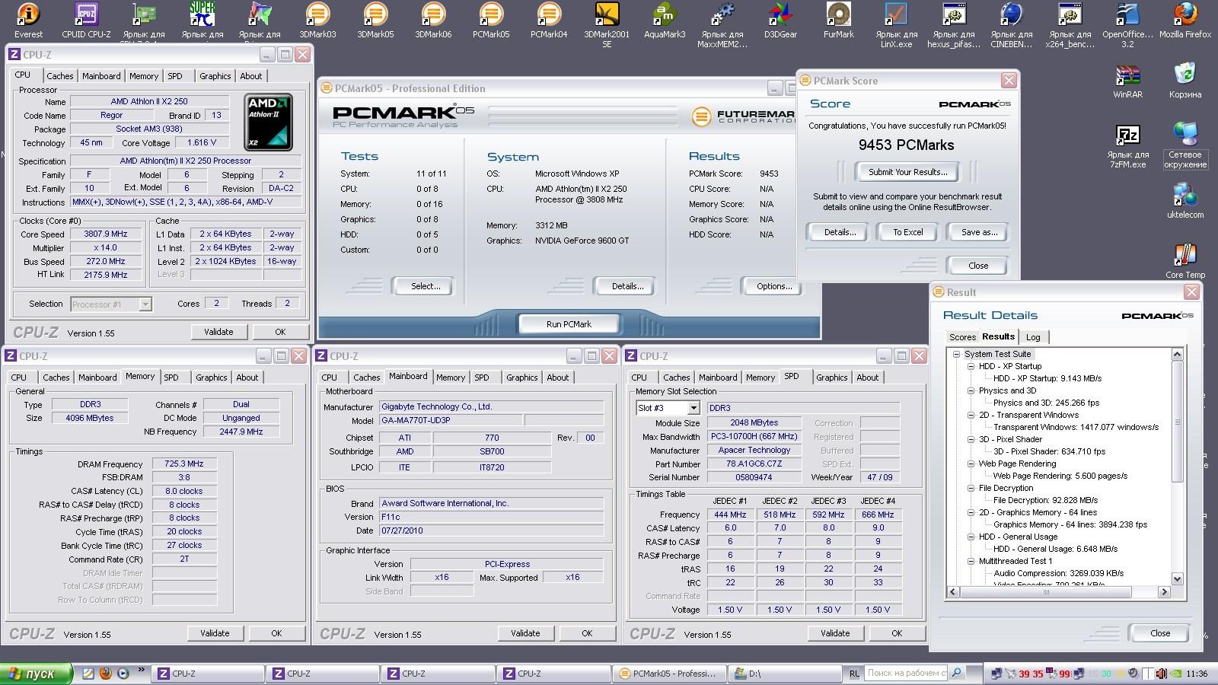The image size is (1218, 685).
Task: Select 'Web Page Rendering: 5.600 pages/s' row
Action: [x=1060, y=476]
